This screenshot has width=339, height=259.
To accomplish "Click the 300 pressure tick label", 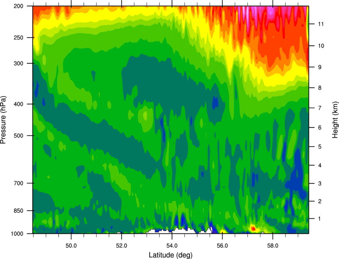I will tap(19, 63).
